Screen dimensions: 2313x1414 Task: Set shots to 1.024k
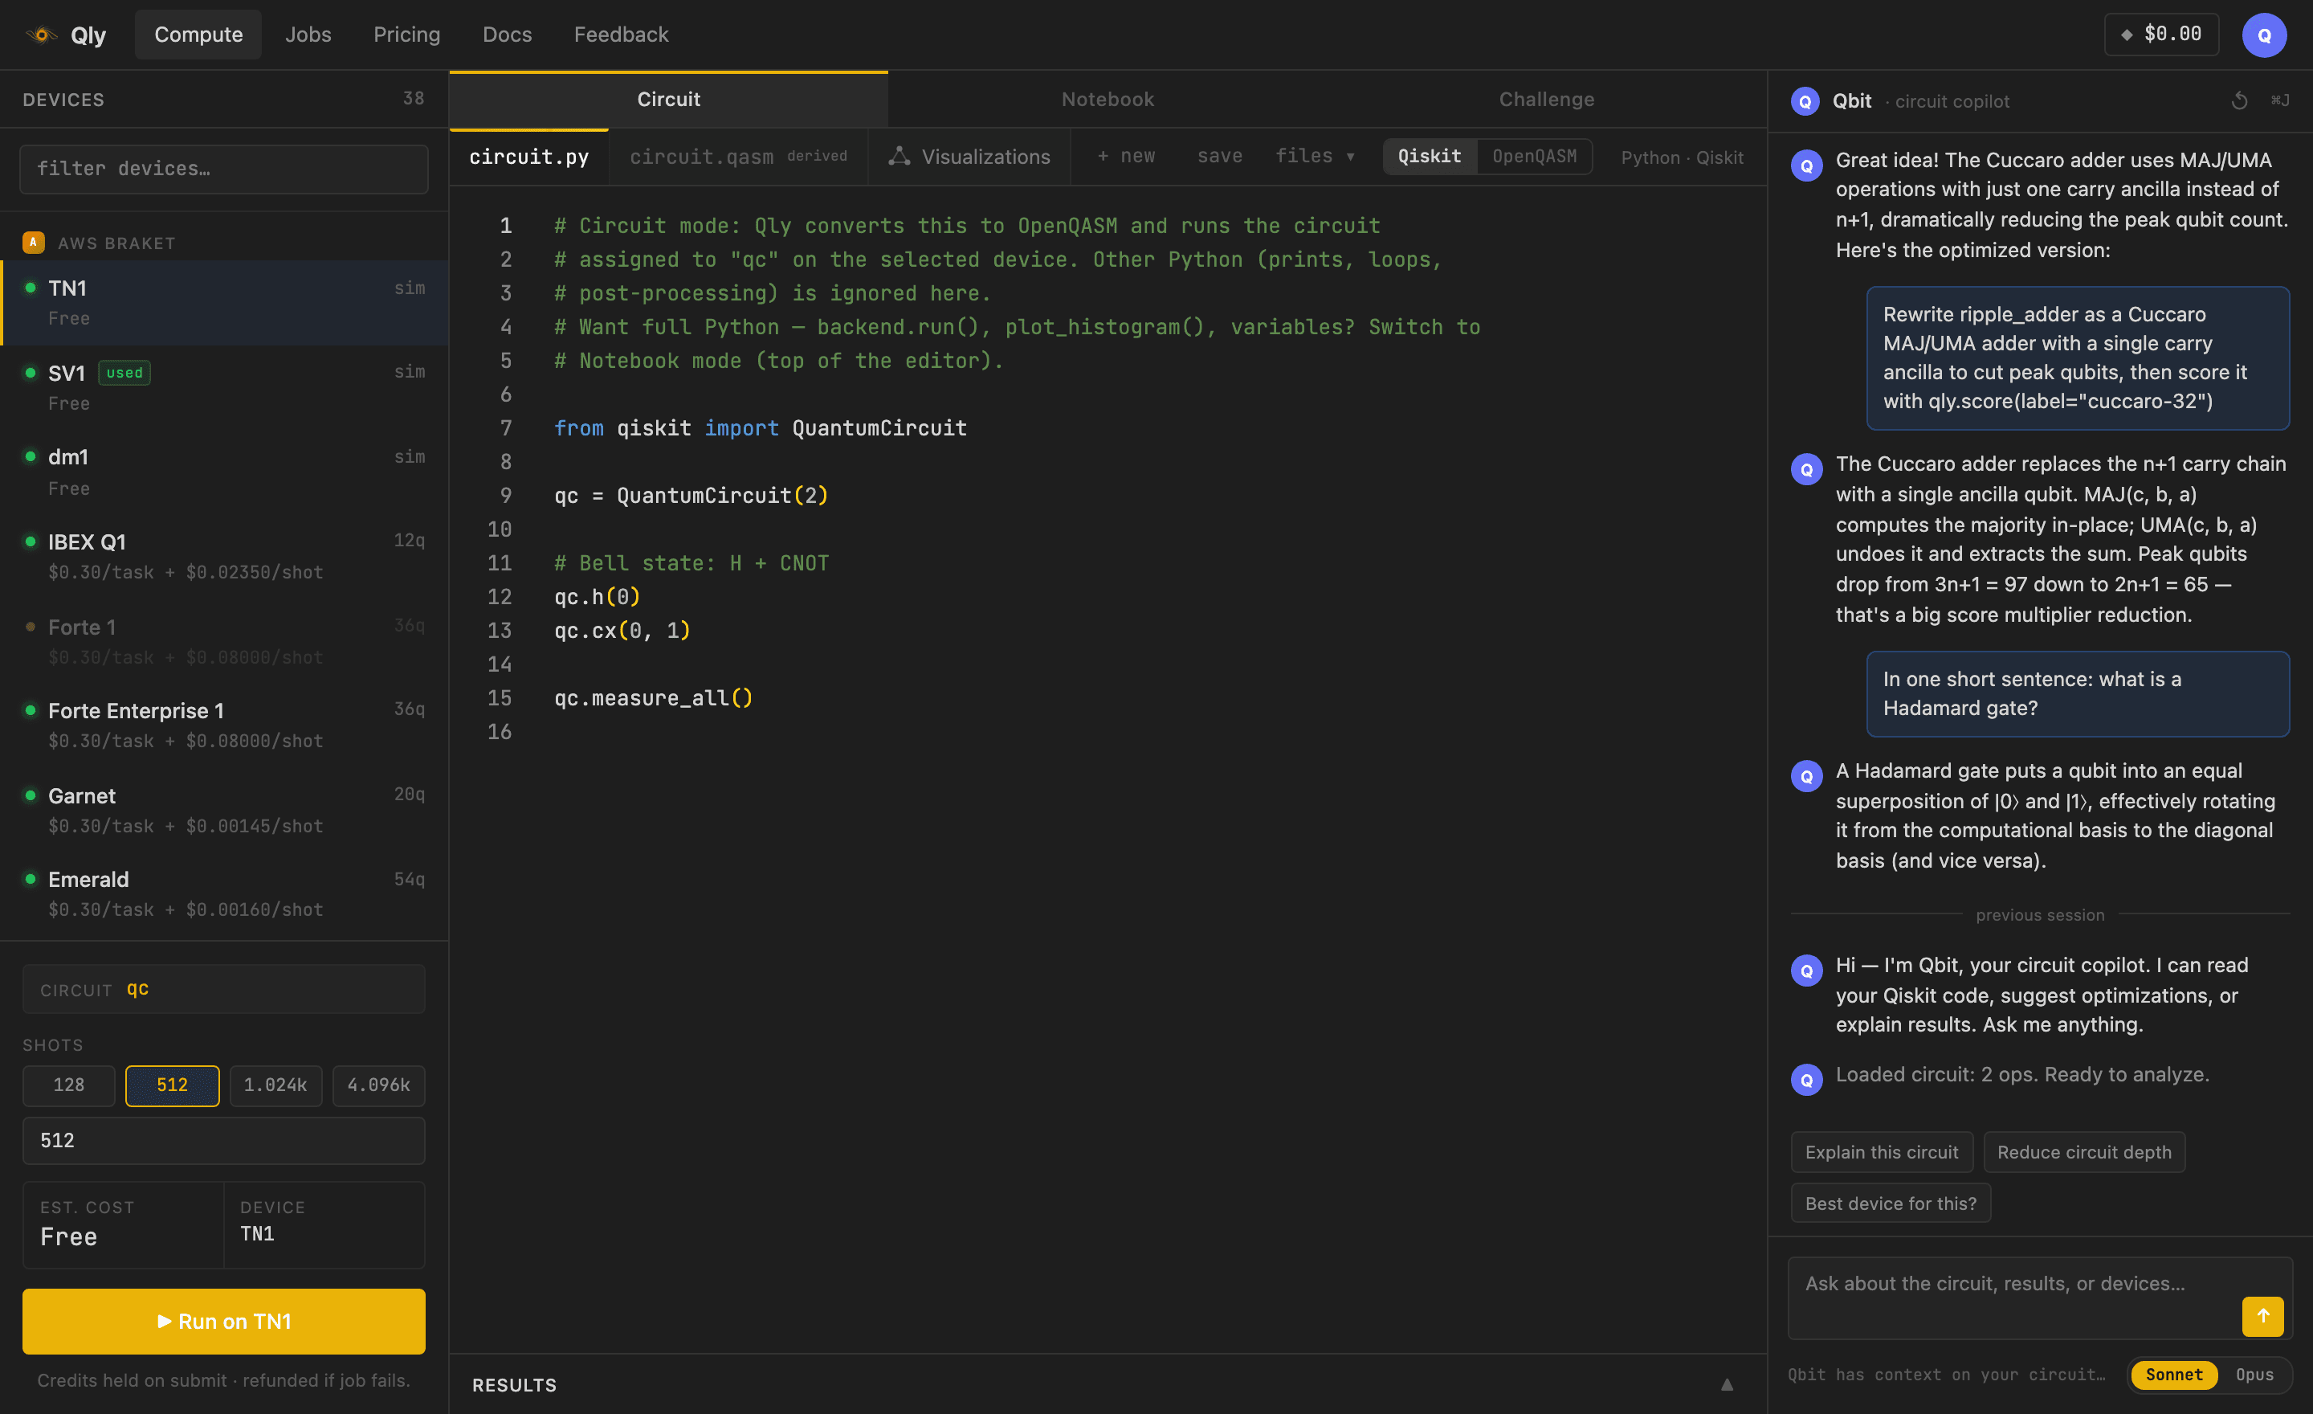pos(275,1085)
